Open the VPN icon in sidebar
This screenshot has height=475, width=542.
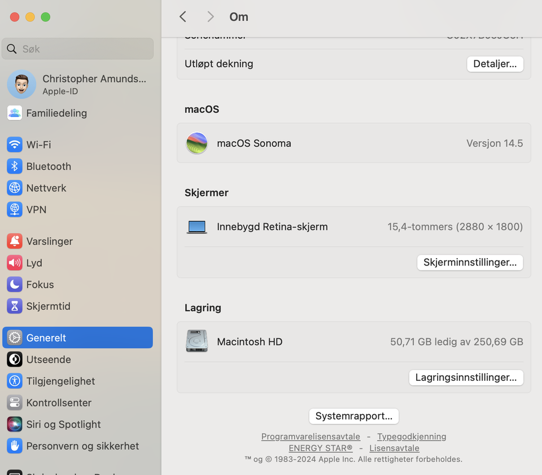15,210
